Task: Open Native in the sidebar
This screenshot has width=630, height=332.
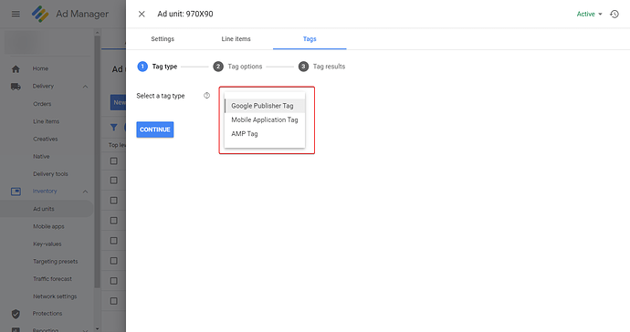Action: (x=41, y=157)
